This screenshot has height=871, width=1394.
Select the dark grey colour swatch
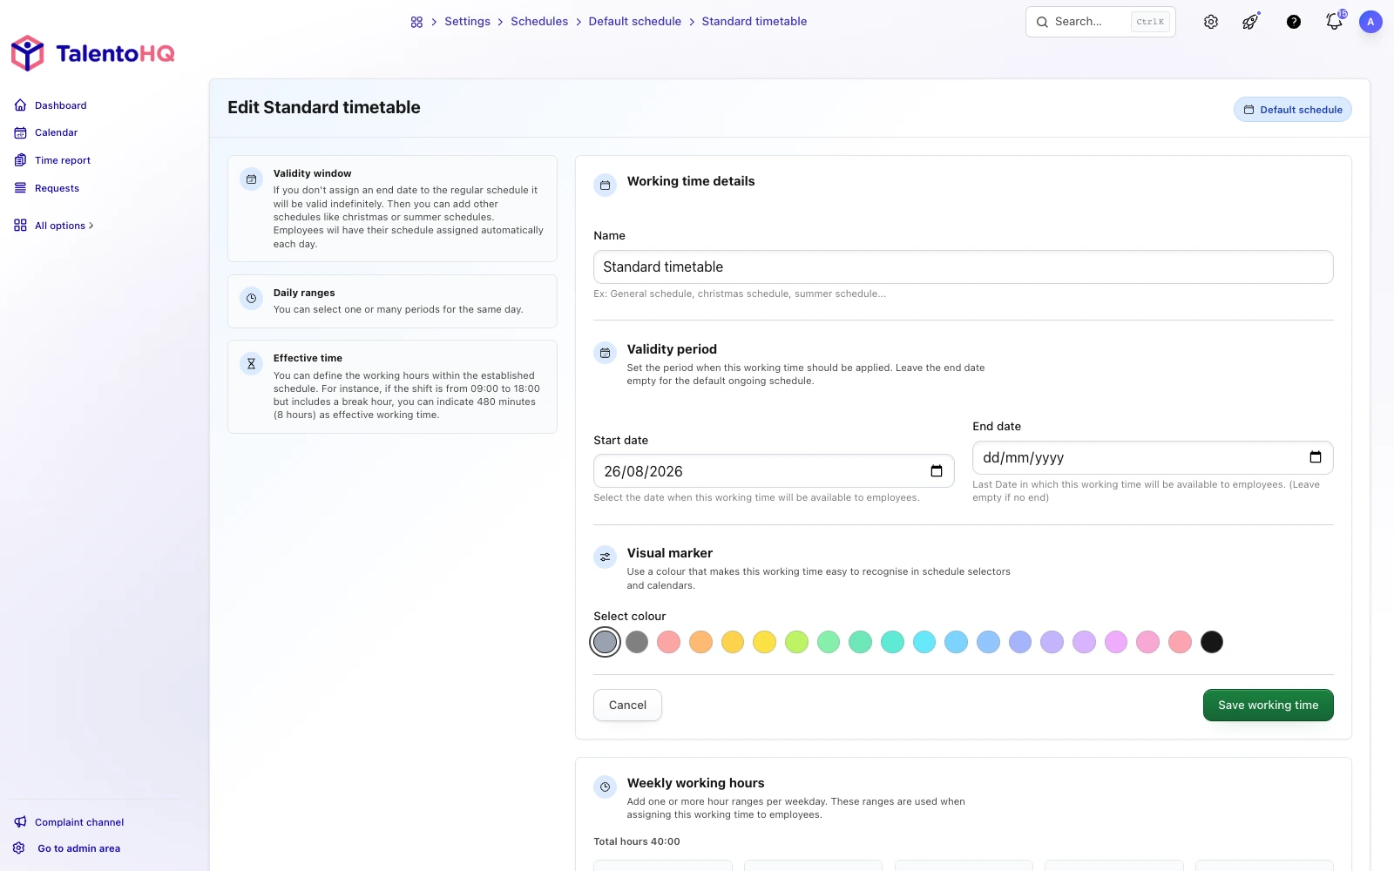click(637, 642)
